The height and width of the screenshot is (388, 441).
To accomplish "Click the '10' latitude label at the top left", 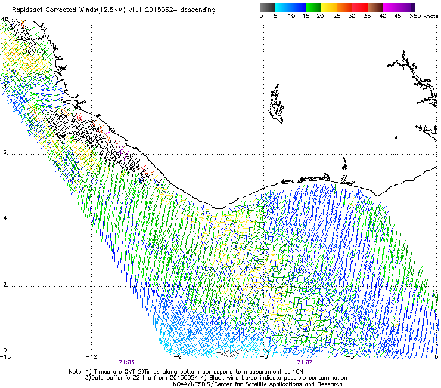I will 5,20.
